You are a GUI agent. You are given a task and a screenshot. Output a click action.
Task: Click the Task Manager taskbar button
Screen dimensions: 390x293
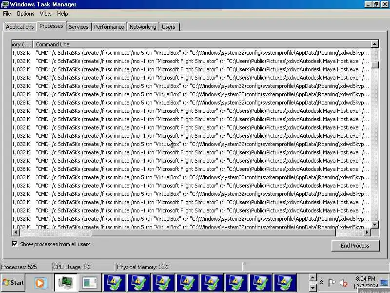tap(66, 283)
